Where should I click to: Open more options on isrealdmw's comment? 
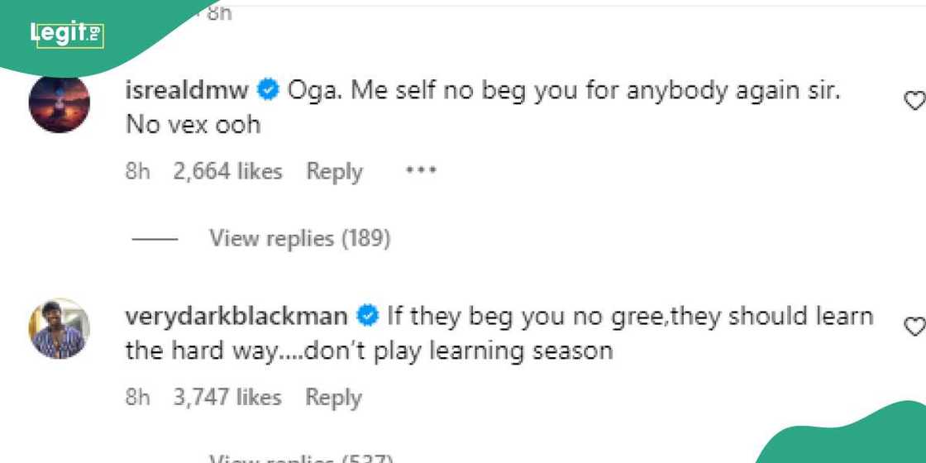click(x=420, y=171)
